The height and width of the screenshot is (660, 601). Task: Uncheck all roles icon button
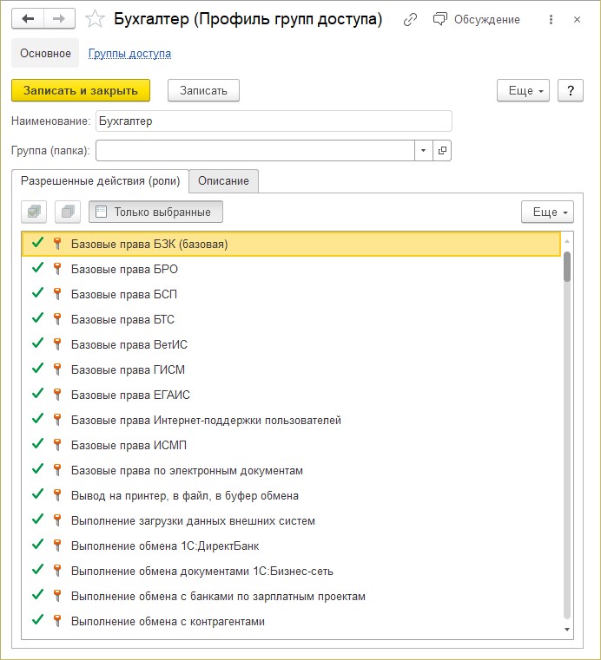[68, 212]
